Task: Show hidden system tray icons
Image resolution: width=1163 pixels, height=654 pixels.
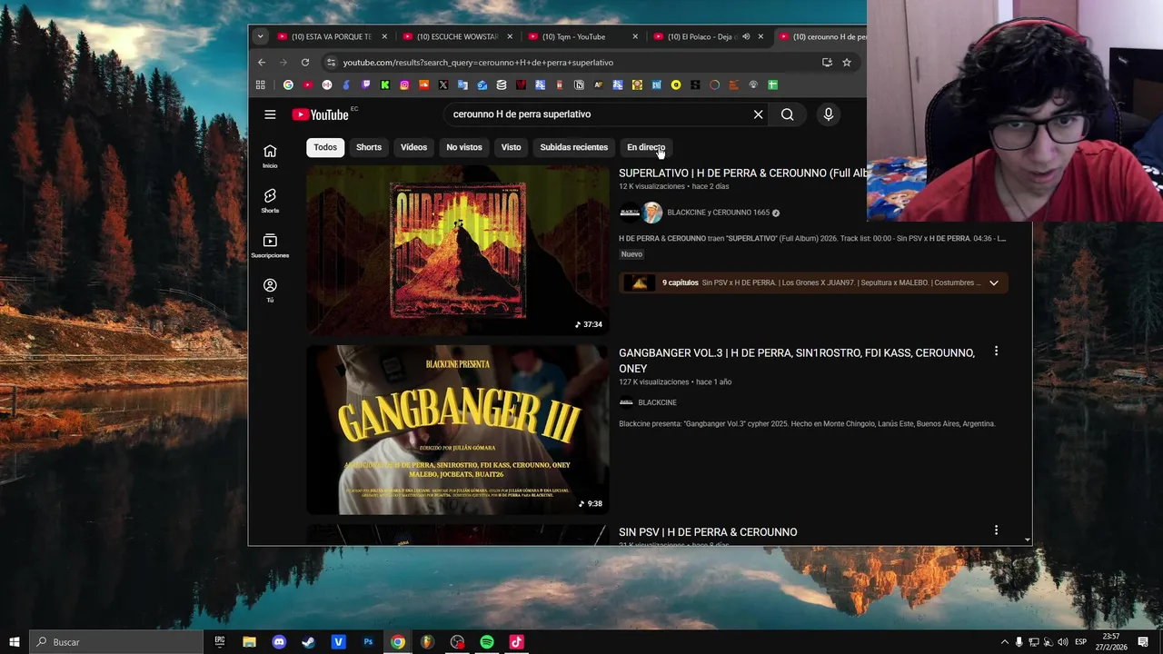Action: pos(1004,642)
